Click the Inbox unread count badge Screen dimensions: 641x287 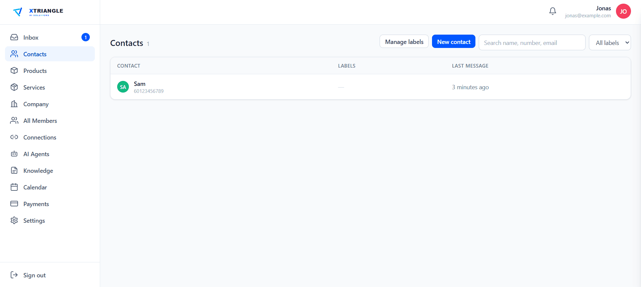[85, 37]
